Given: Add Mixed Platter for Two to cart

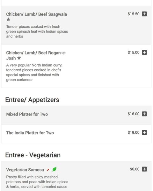Looking at the screenshot, I should pyautogui.click(x=144, y=114).
